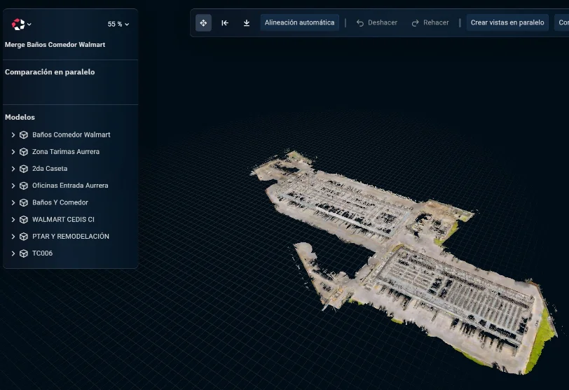Click cube icon beside Zona Tarimas Aurrera
The width and height of the screenshot is (569, 390).
point(24,152)
